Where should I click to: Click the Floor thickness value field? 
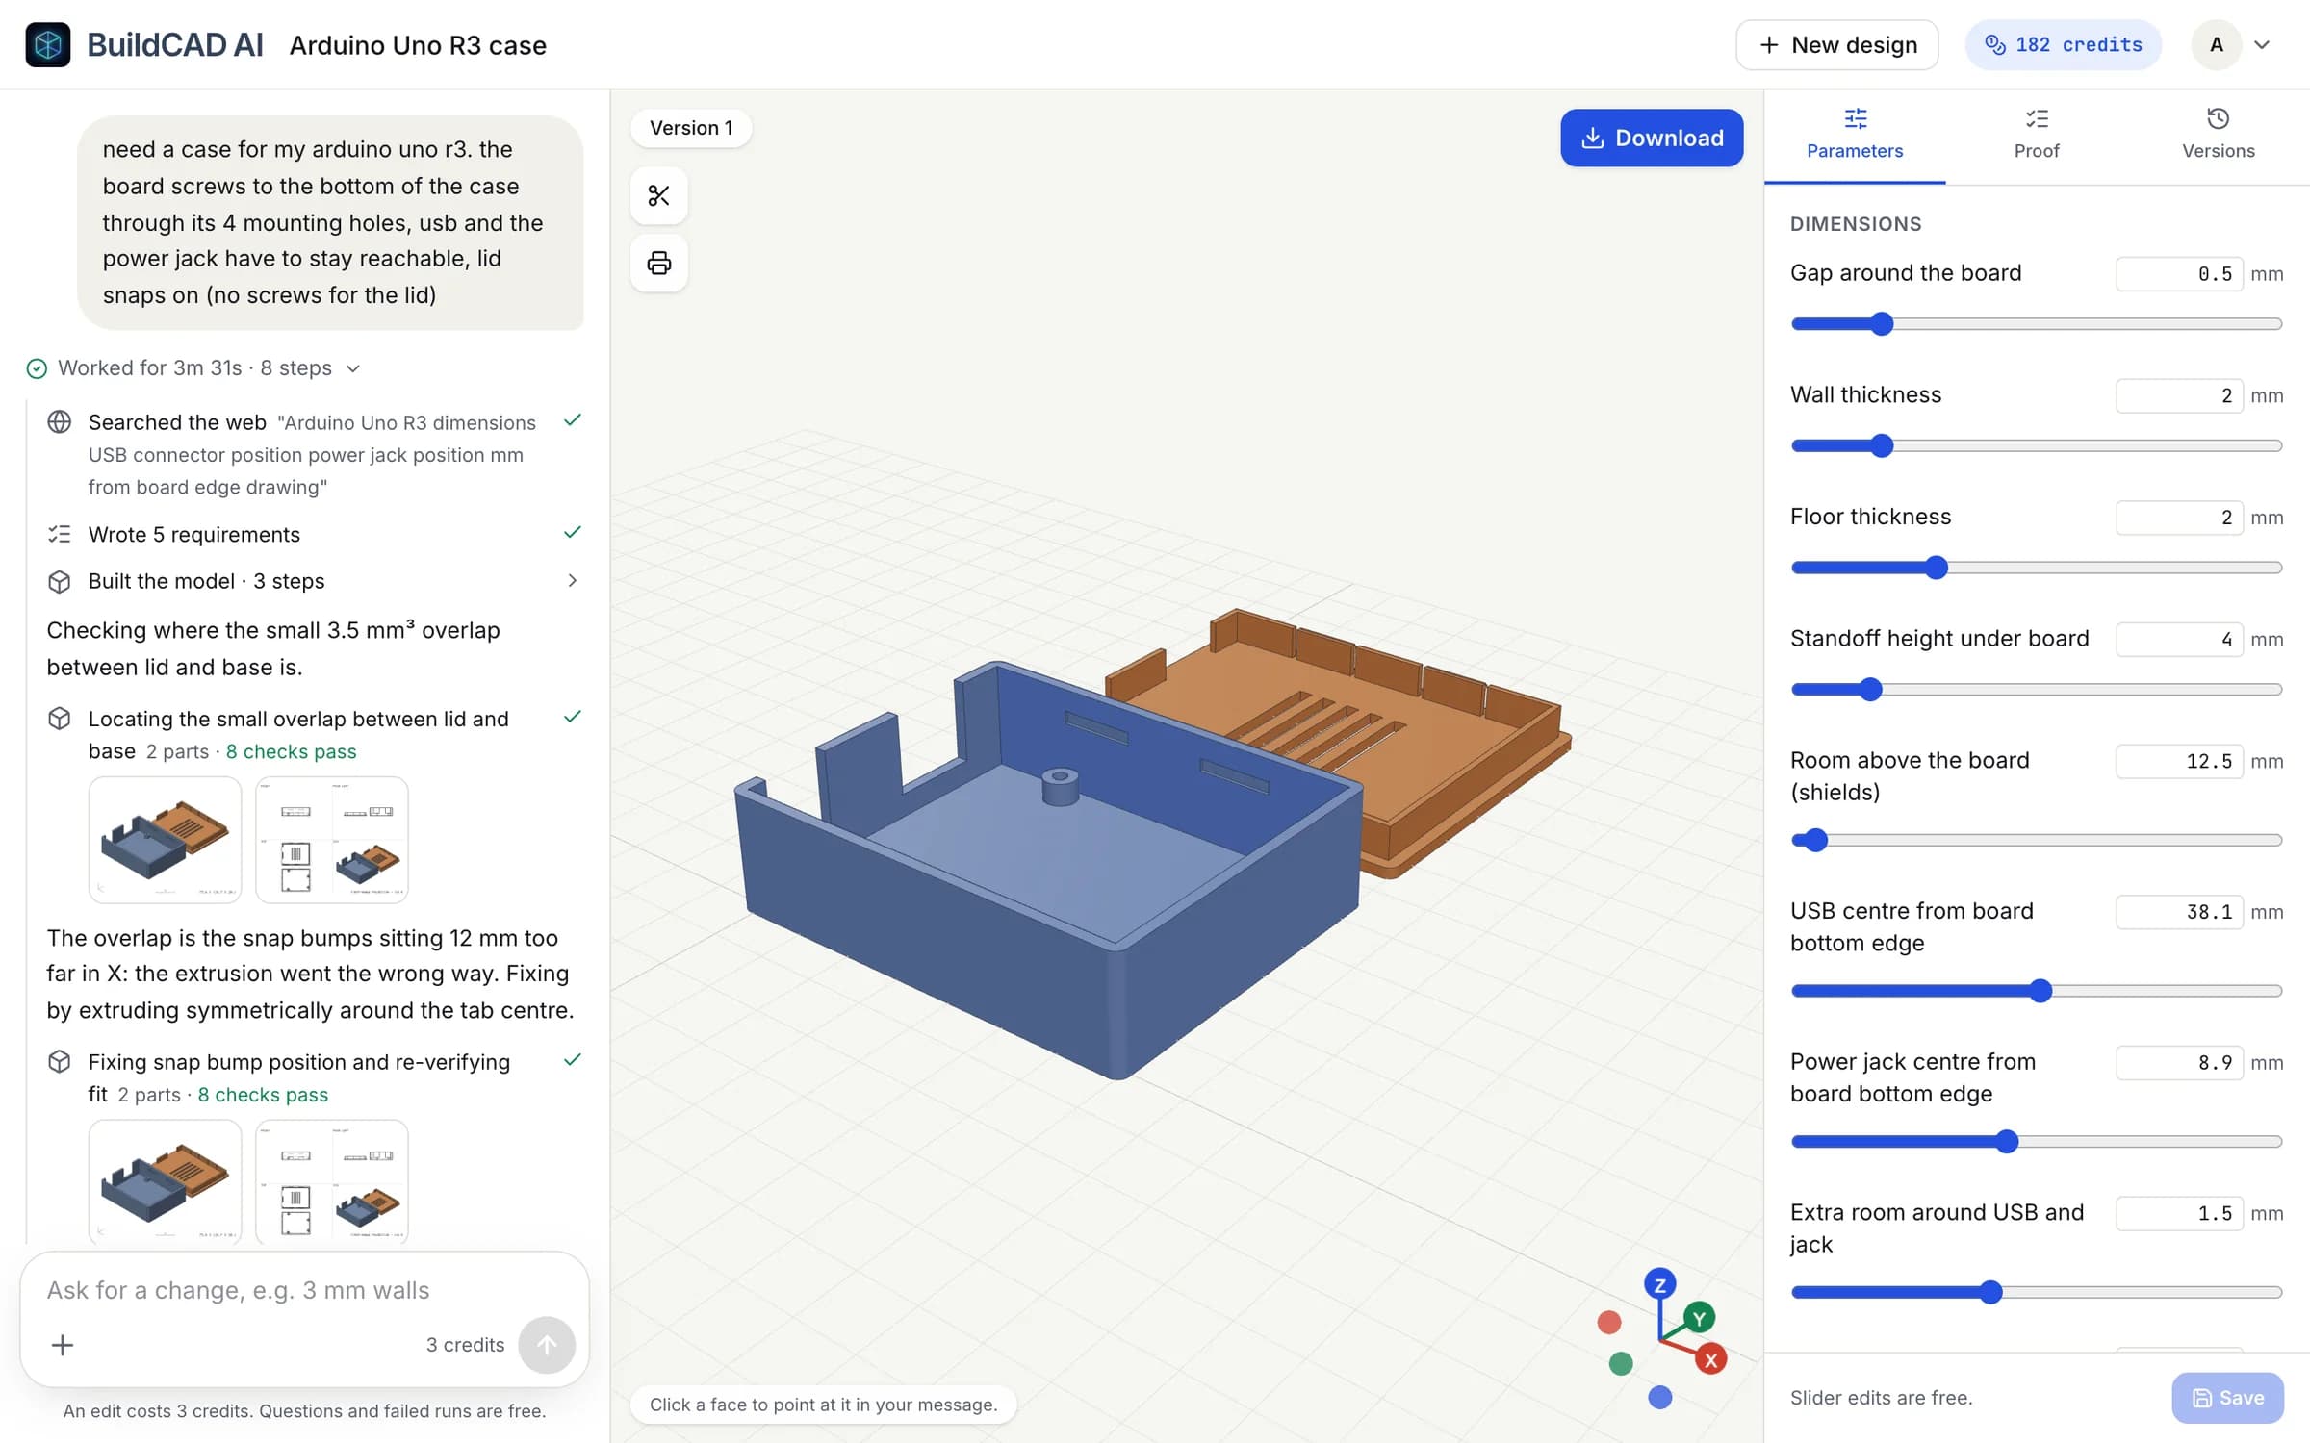pyautogui.click(x=2179, y=518)
